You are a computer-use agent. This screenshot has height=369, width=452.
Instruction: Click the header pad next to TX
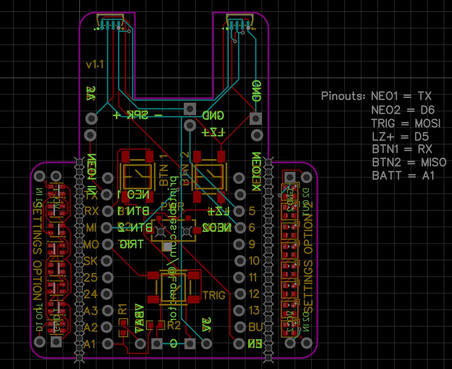tap(107, 194)
